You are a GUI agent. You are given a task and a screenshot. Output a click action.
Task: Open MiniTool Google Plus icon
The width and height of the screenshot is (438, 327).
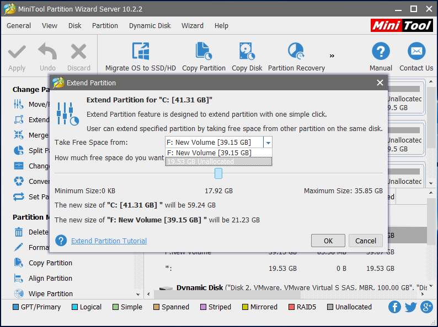(426, 307)
